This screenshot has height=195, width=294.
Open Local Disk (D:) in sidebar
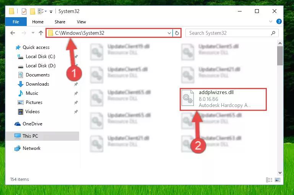(x=41, y=66)
